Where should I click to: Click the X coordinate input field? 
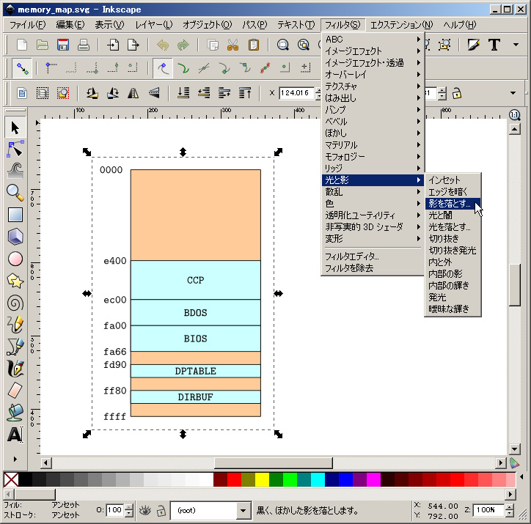point(297,93)
